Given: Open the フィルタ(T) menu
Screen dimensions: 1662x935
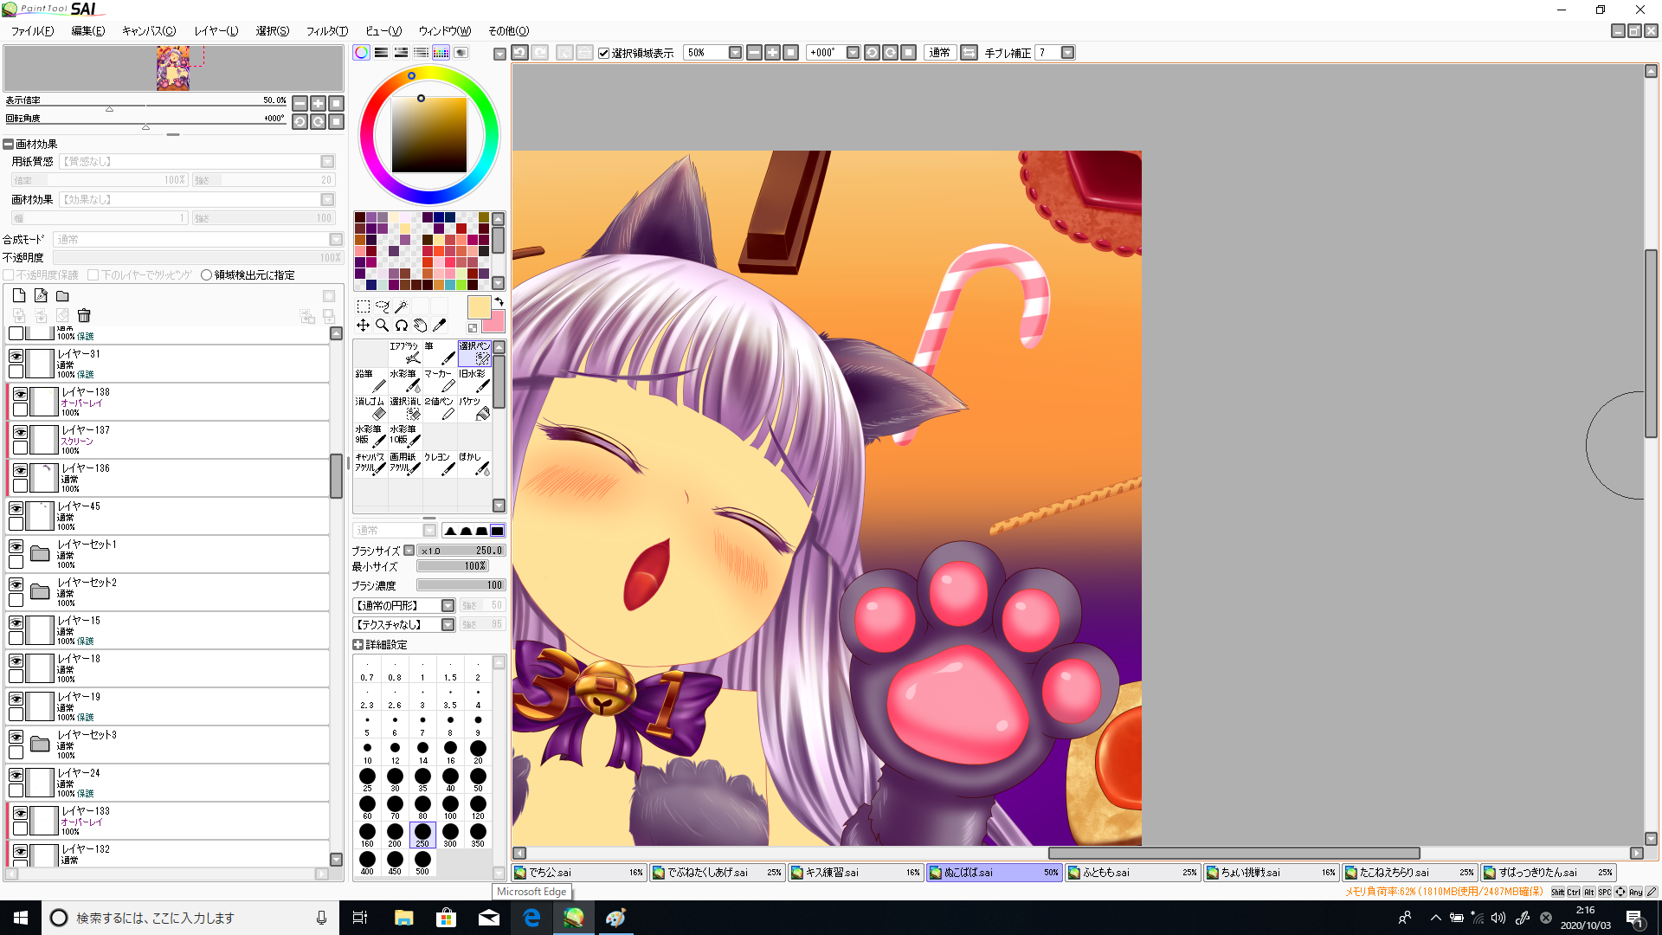Looking at the screenshot, I should click(327, 31).
